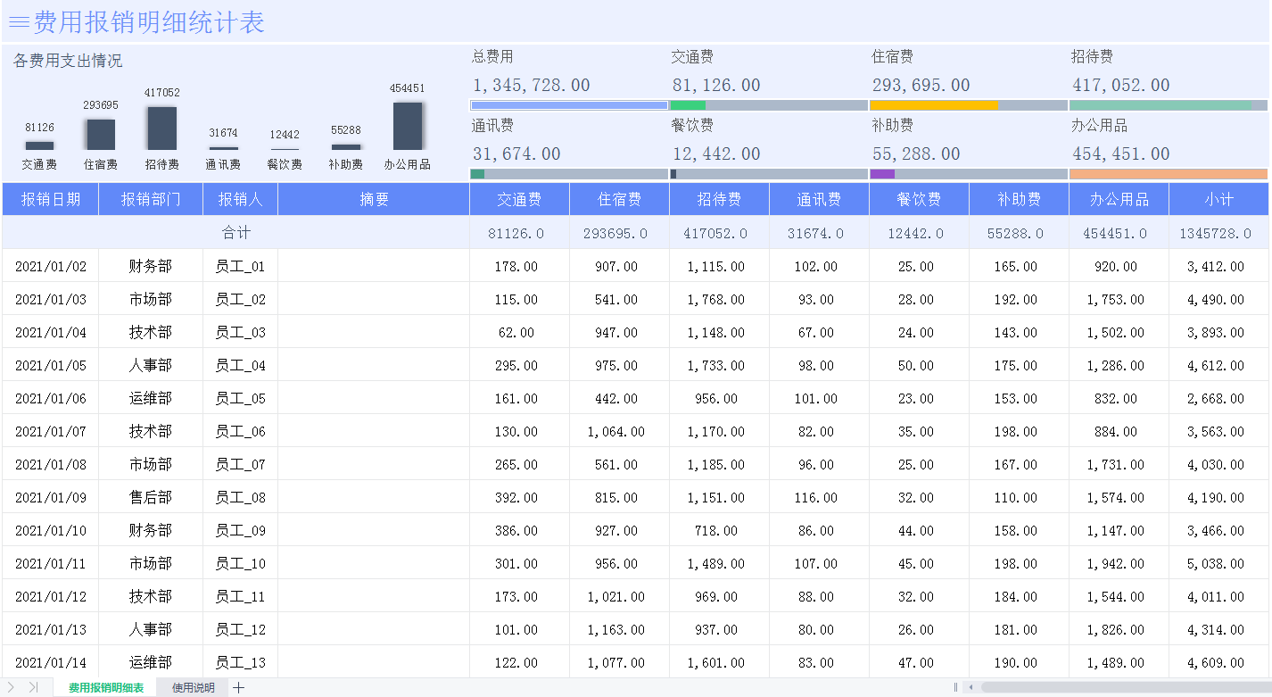
Task: Select the 合计 row label cell
Action: pos(236,233)
